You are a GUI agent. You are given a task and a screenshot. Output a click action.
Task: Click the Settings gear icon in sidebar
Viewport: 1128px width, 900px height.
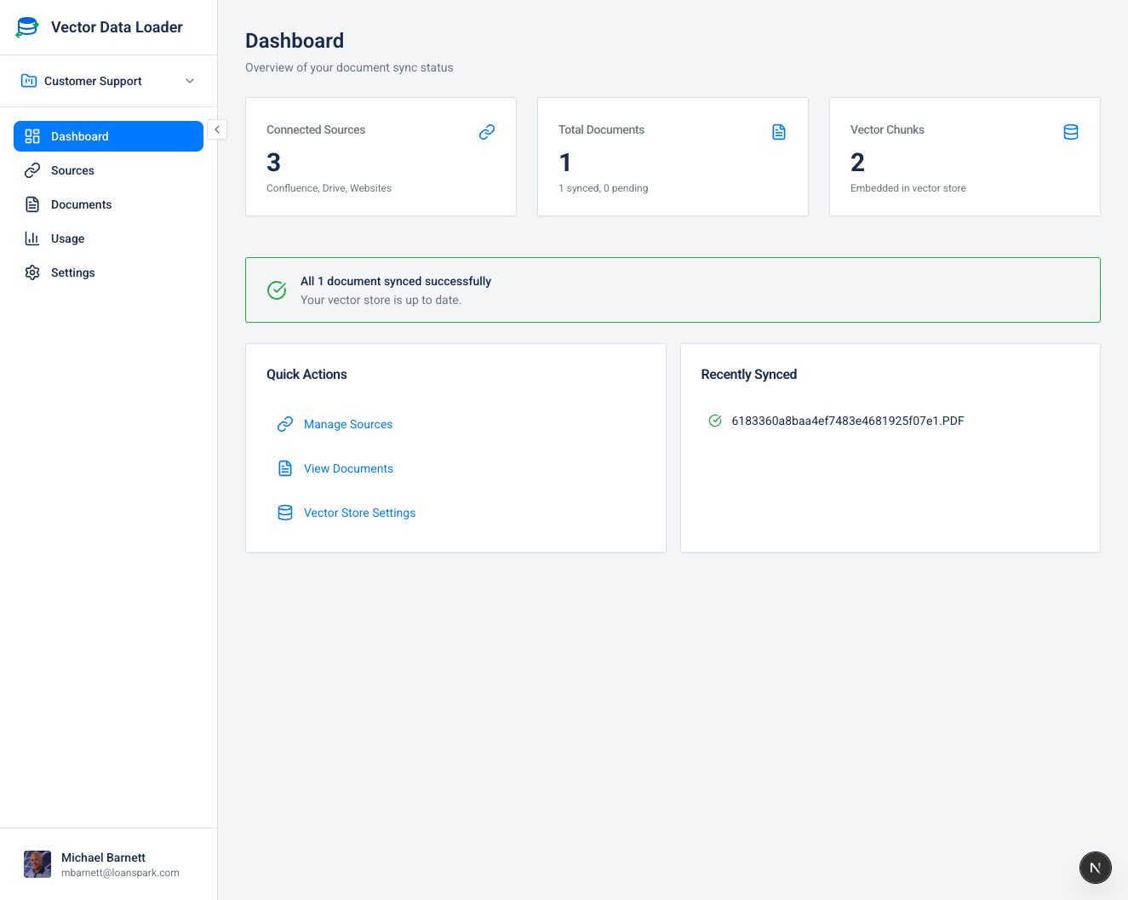31,272
